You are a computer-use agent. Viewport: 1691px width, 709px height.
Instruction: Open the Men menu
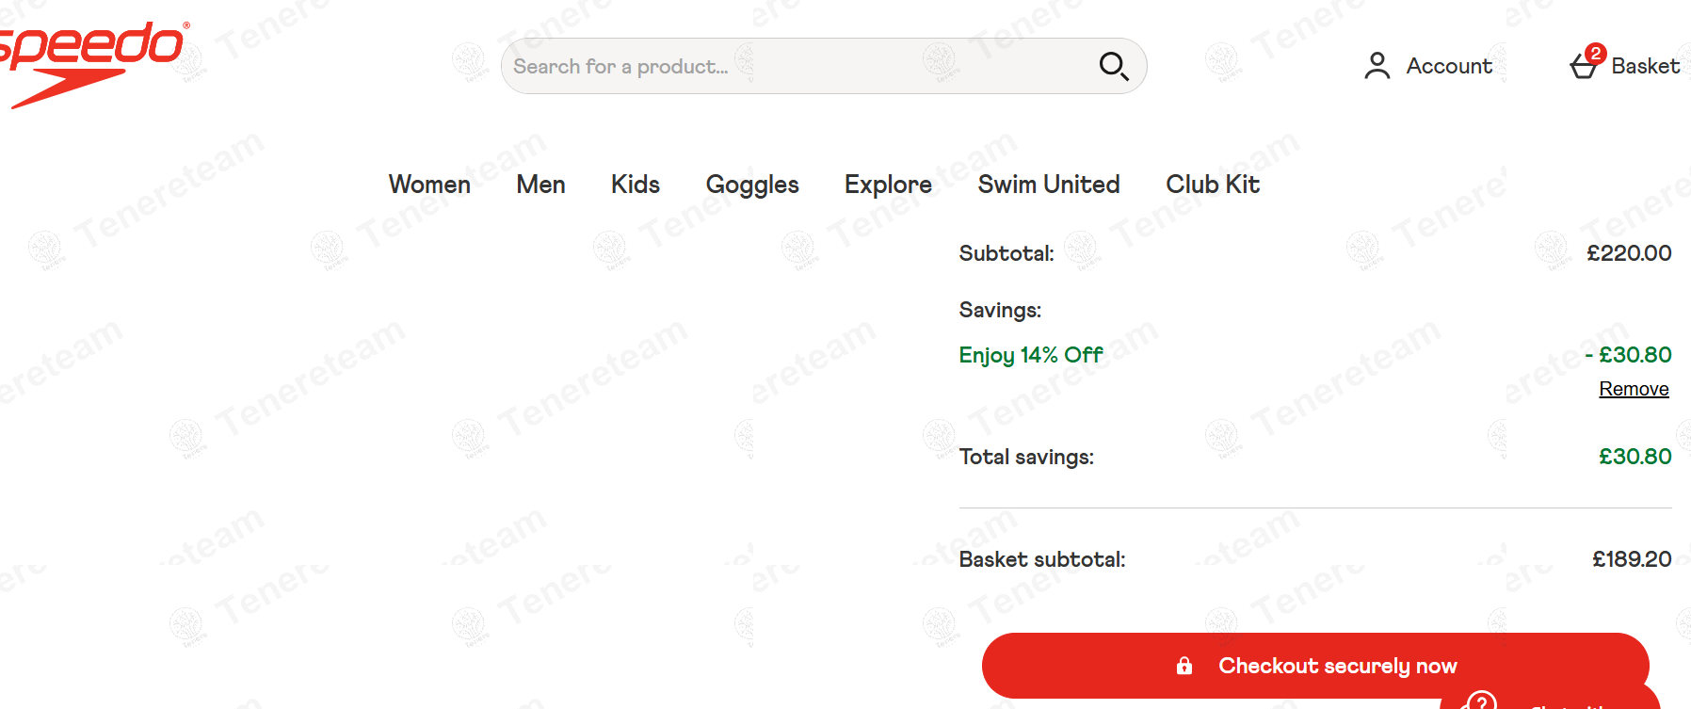point(540,185)
